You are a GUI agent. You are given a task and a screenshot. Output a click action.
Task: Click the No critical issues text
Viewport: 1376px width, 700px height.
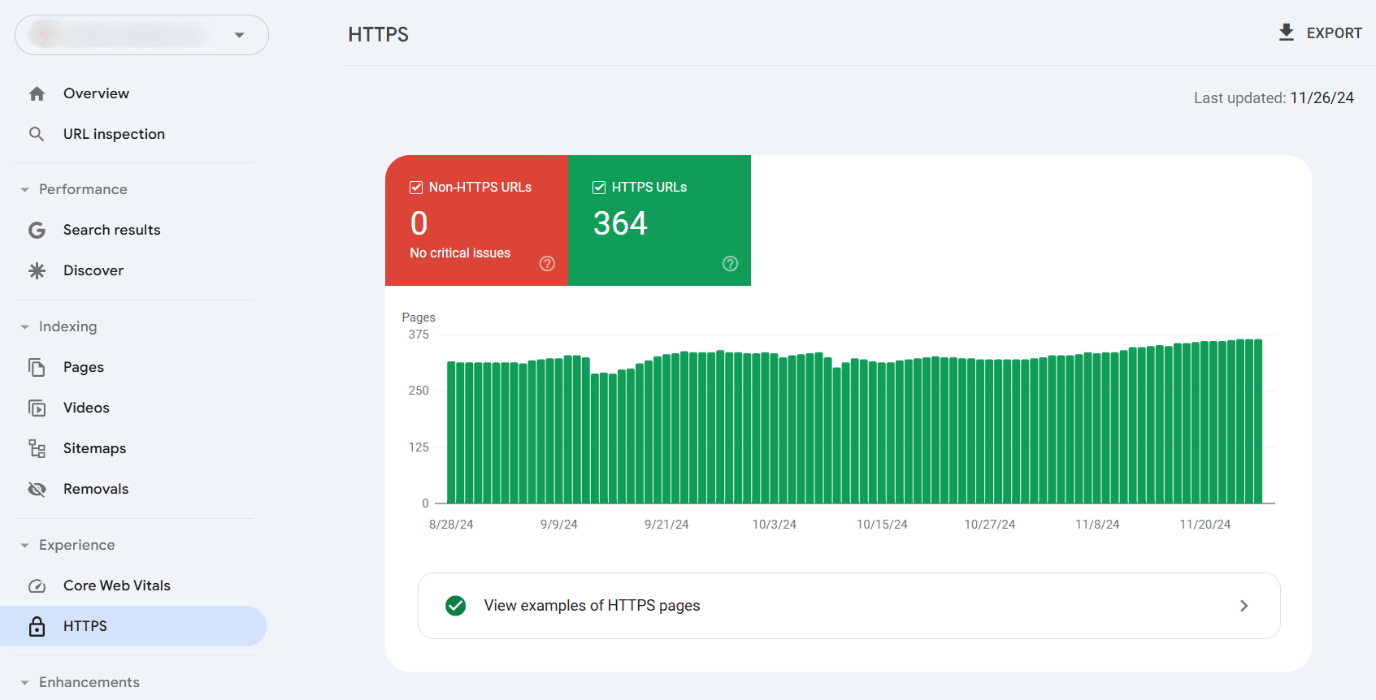460,253
